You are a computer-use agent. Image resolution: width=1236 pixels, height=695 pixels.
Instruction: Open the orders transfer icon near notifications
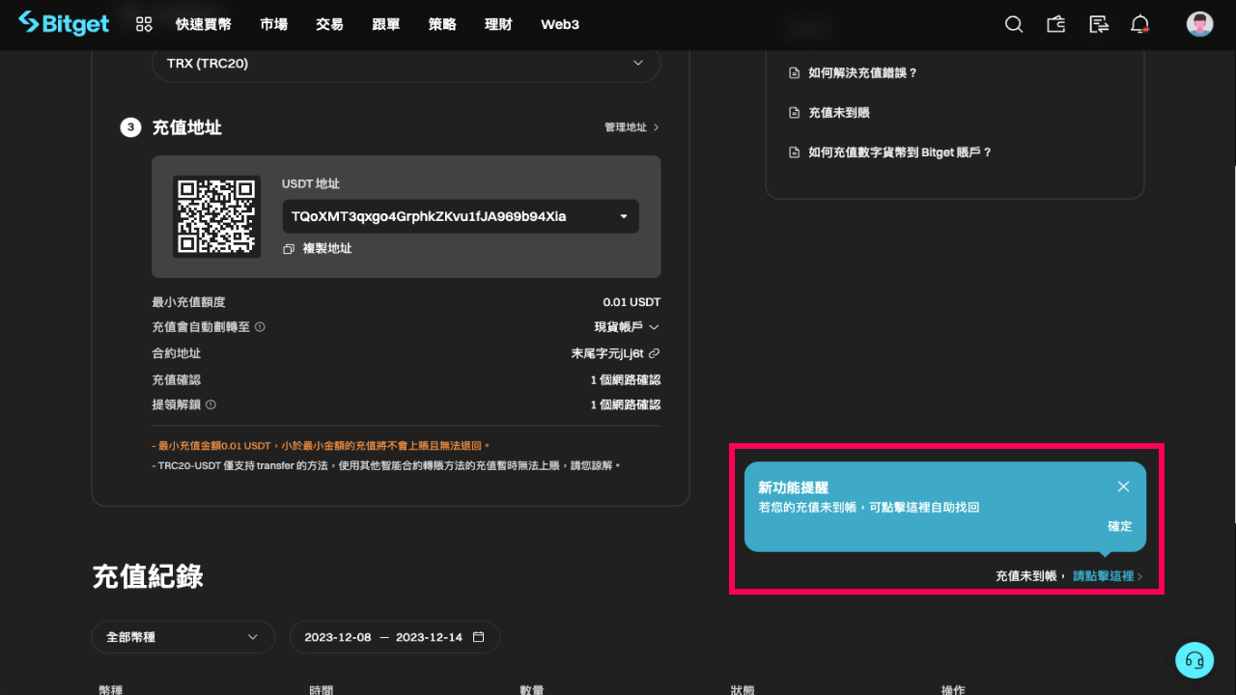point(1098,24)
